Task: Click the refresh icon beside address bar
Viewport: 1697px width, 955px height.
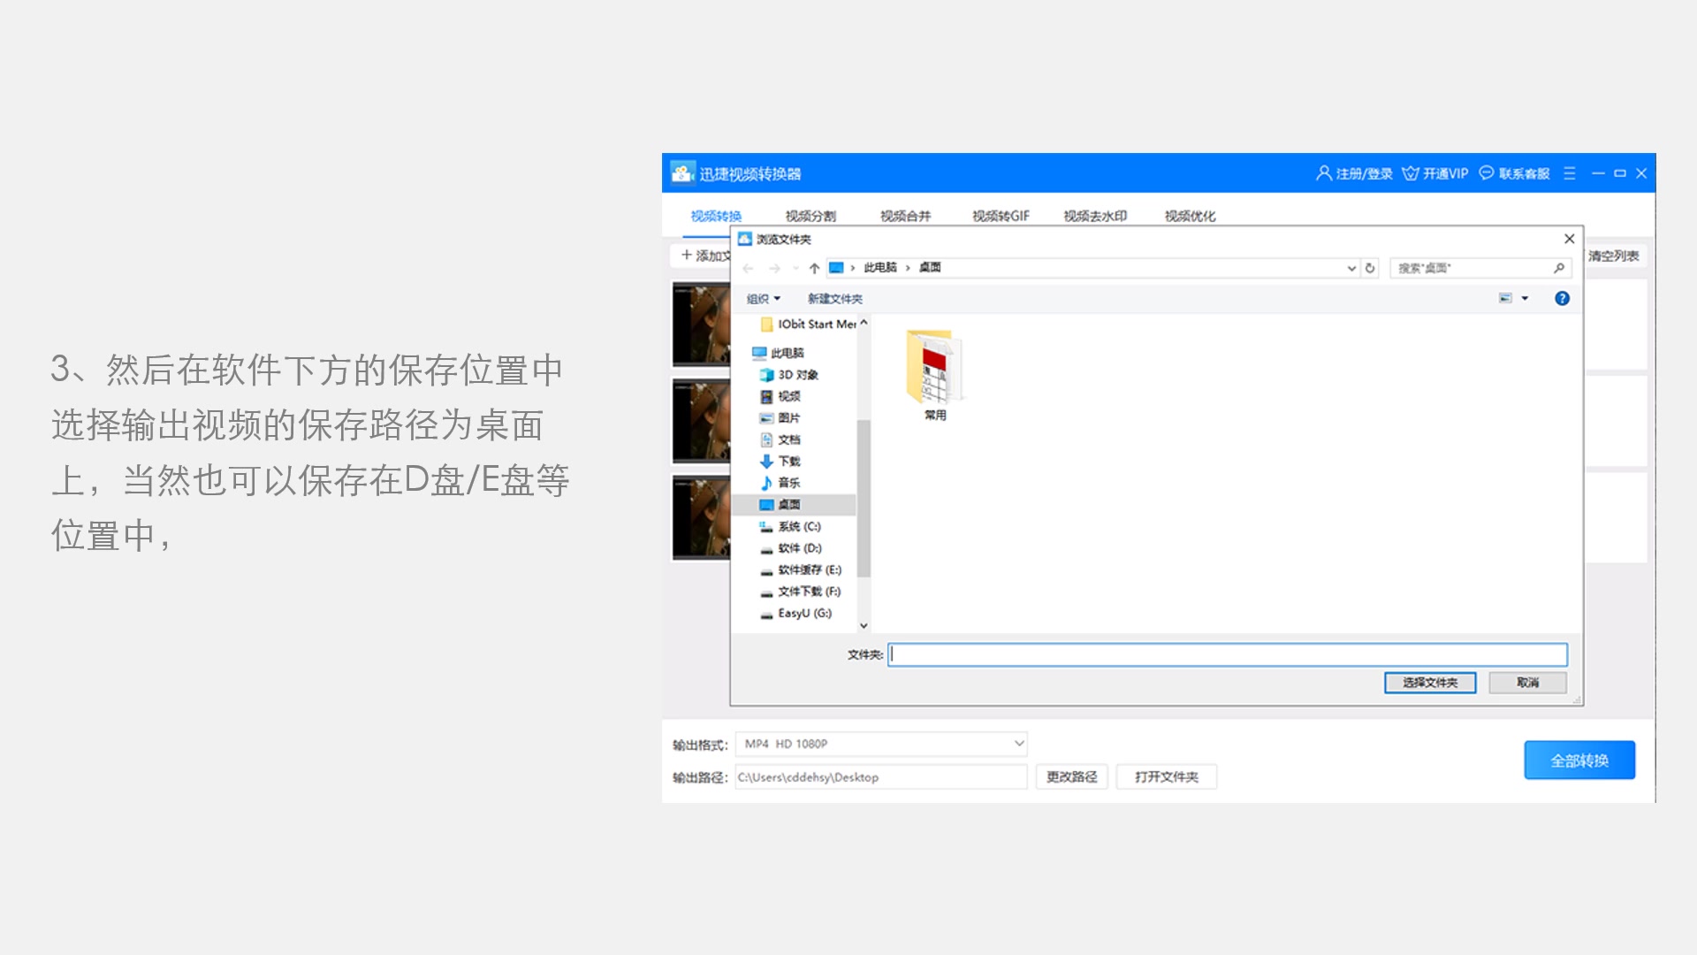Action: (1370, 268)
